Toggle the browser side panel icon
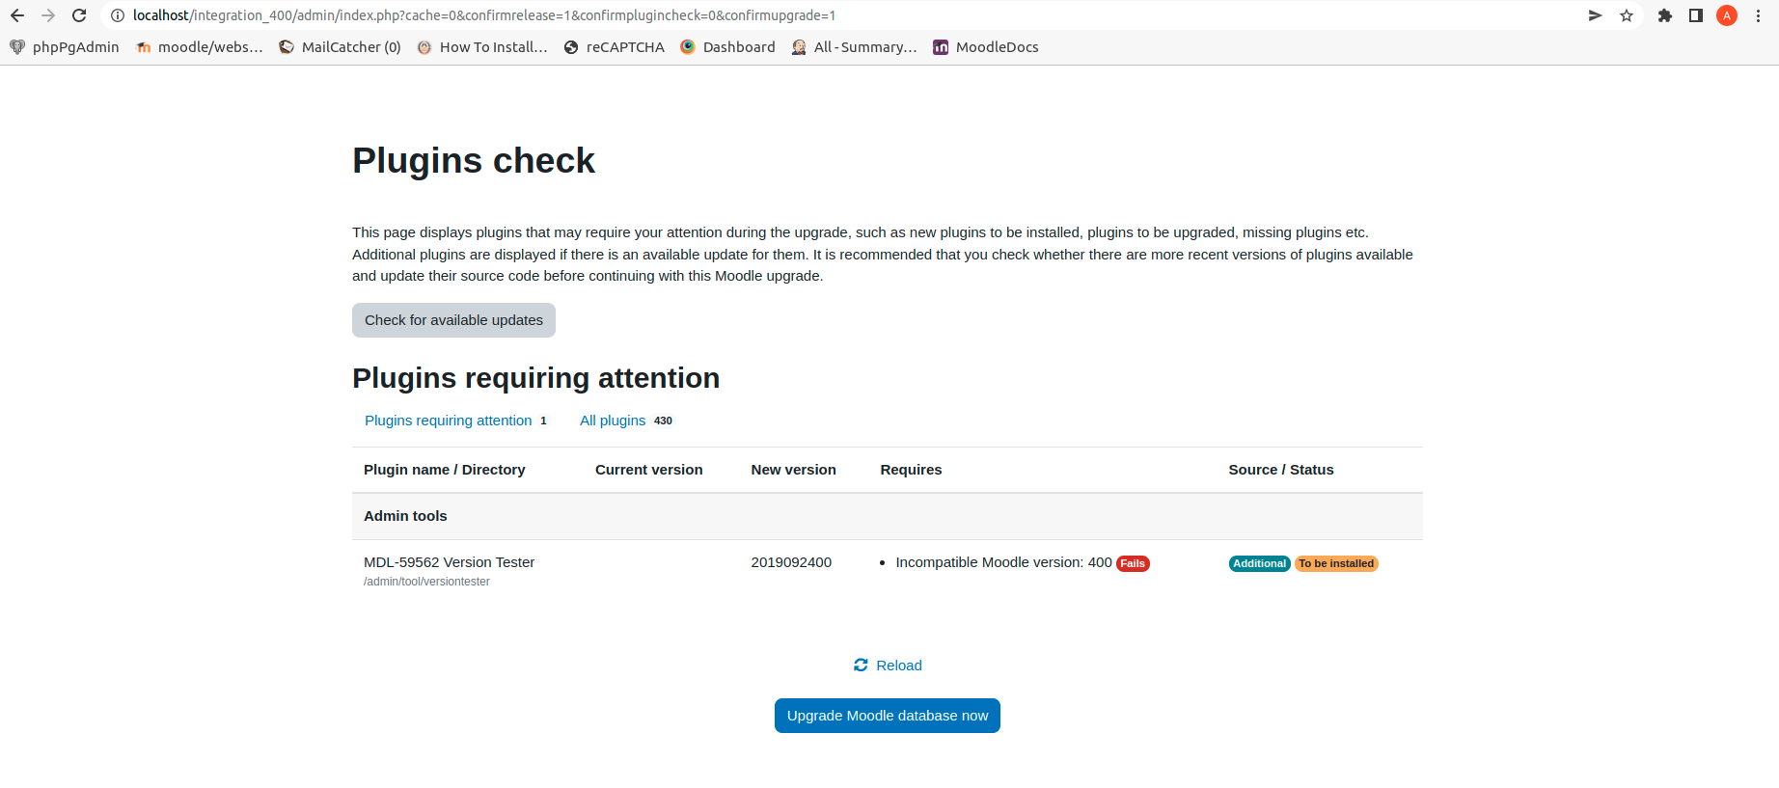 point(1695,15)
